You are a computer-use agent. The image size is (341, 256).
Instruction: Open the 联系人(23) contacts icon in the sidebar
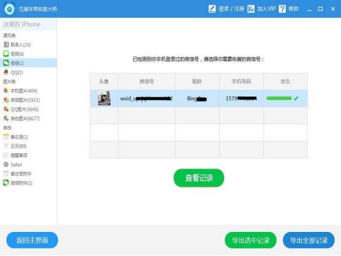click(x=6, y=44)
